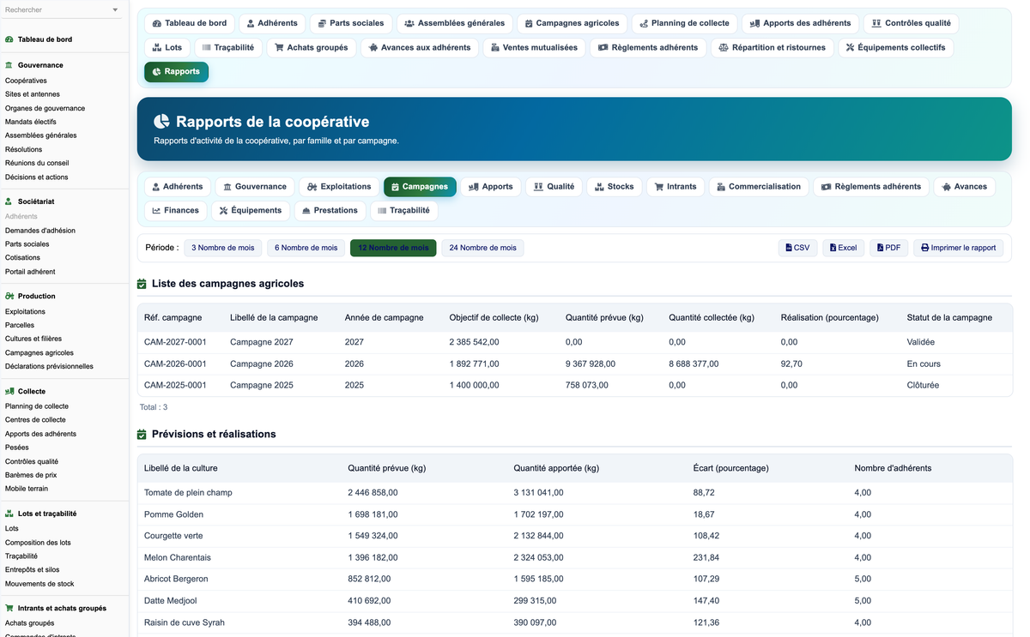Viewport: 1030px width, 637px height.
Task: Click the Ventes mutualisées shop icon
Action: pos(495,47)
